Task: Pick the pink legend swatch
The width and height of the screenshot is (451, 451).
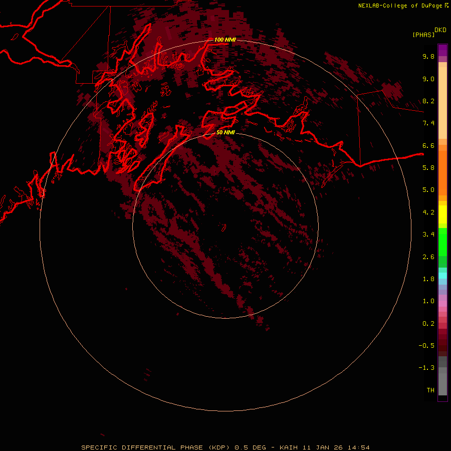Action: tap(442, 304)
